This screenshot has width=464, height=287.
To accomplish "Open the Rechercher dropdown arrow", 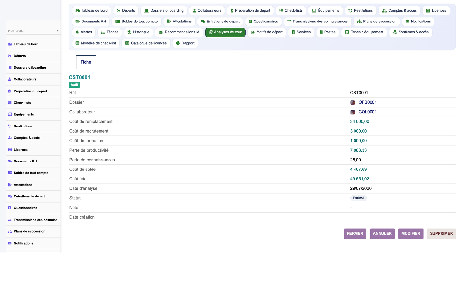I will 58,31.
